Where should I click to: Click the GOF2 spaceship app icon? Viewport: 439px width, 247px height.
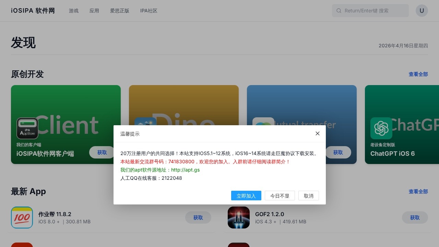point(239,217)
